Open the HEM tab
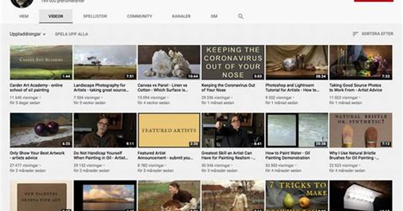 point(24,16)
